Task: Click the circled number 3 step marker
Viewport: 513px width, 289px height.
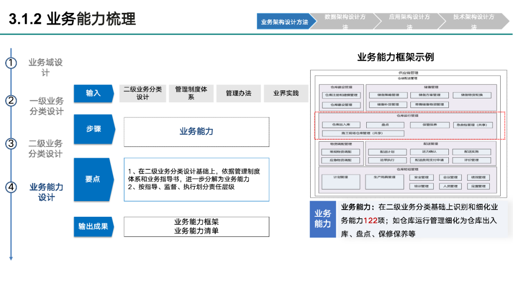Action: point(11,144)
